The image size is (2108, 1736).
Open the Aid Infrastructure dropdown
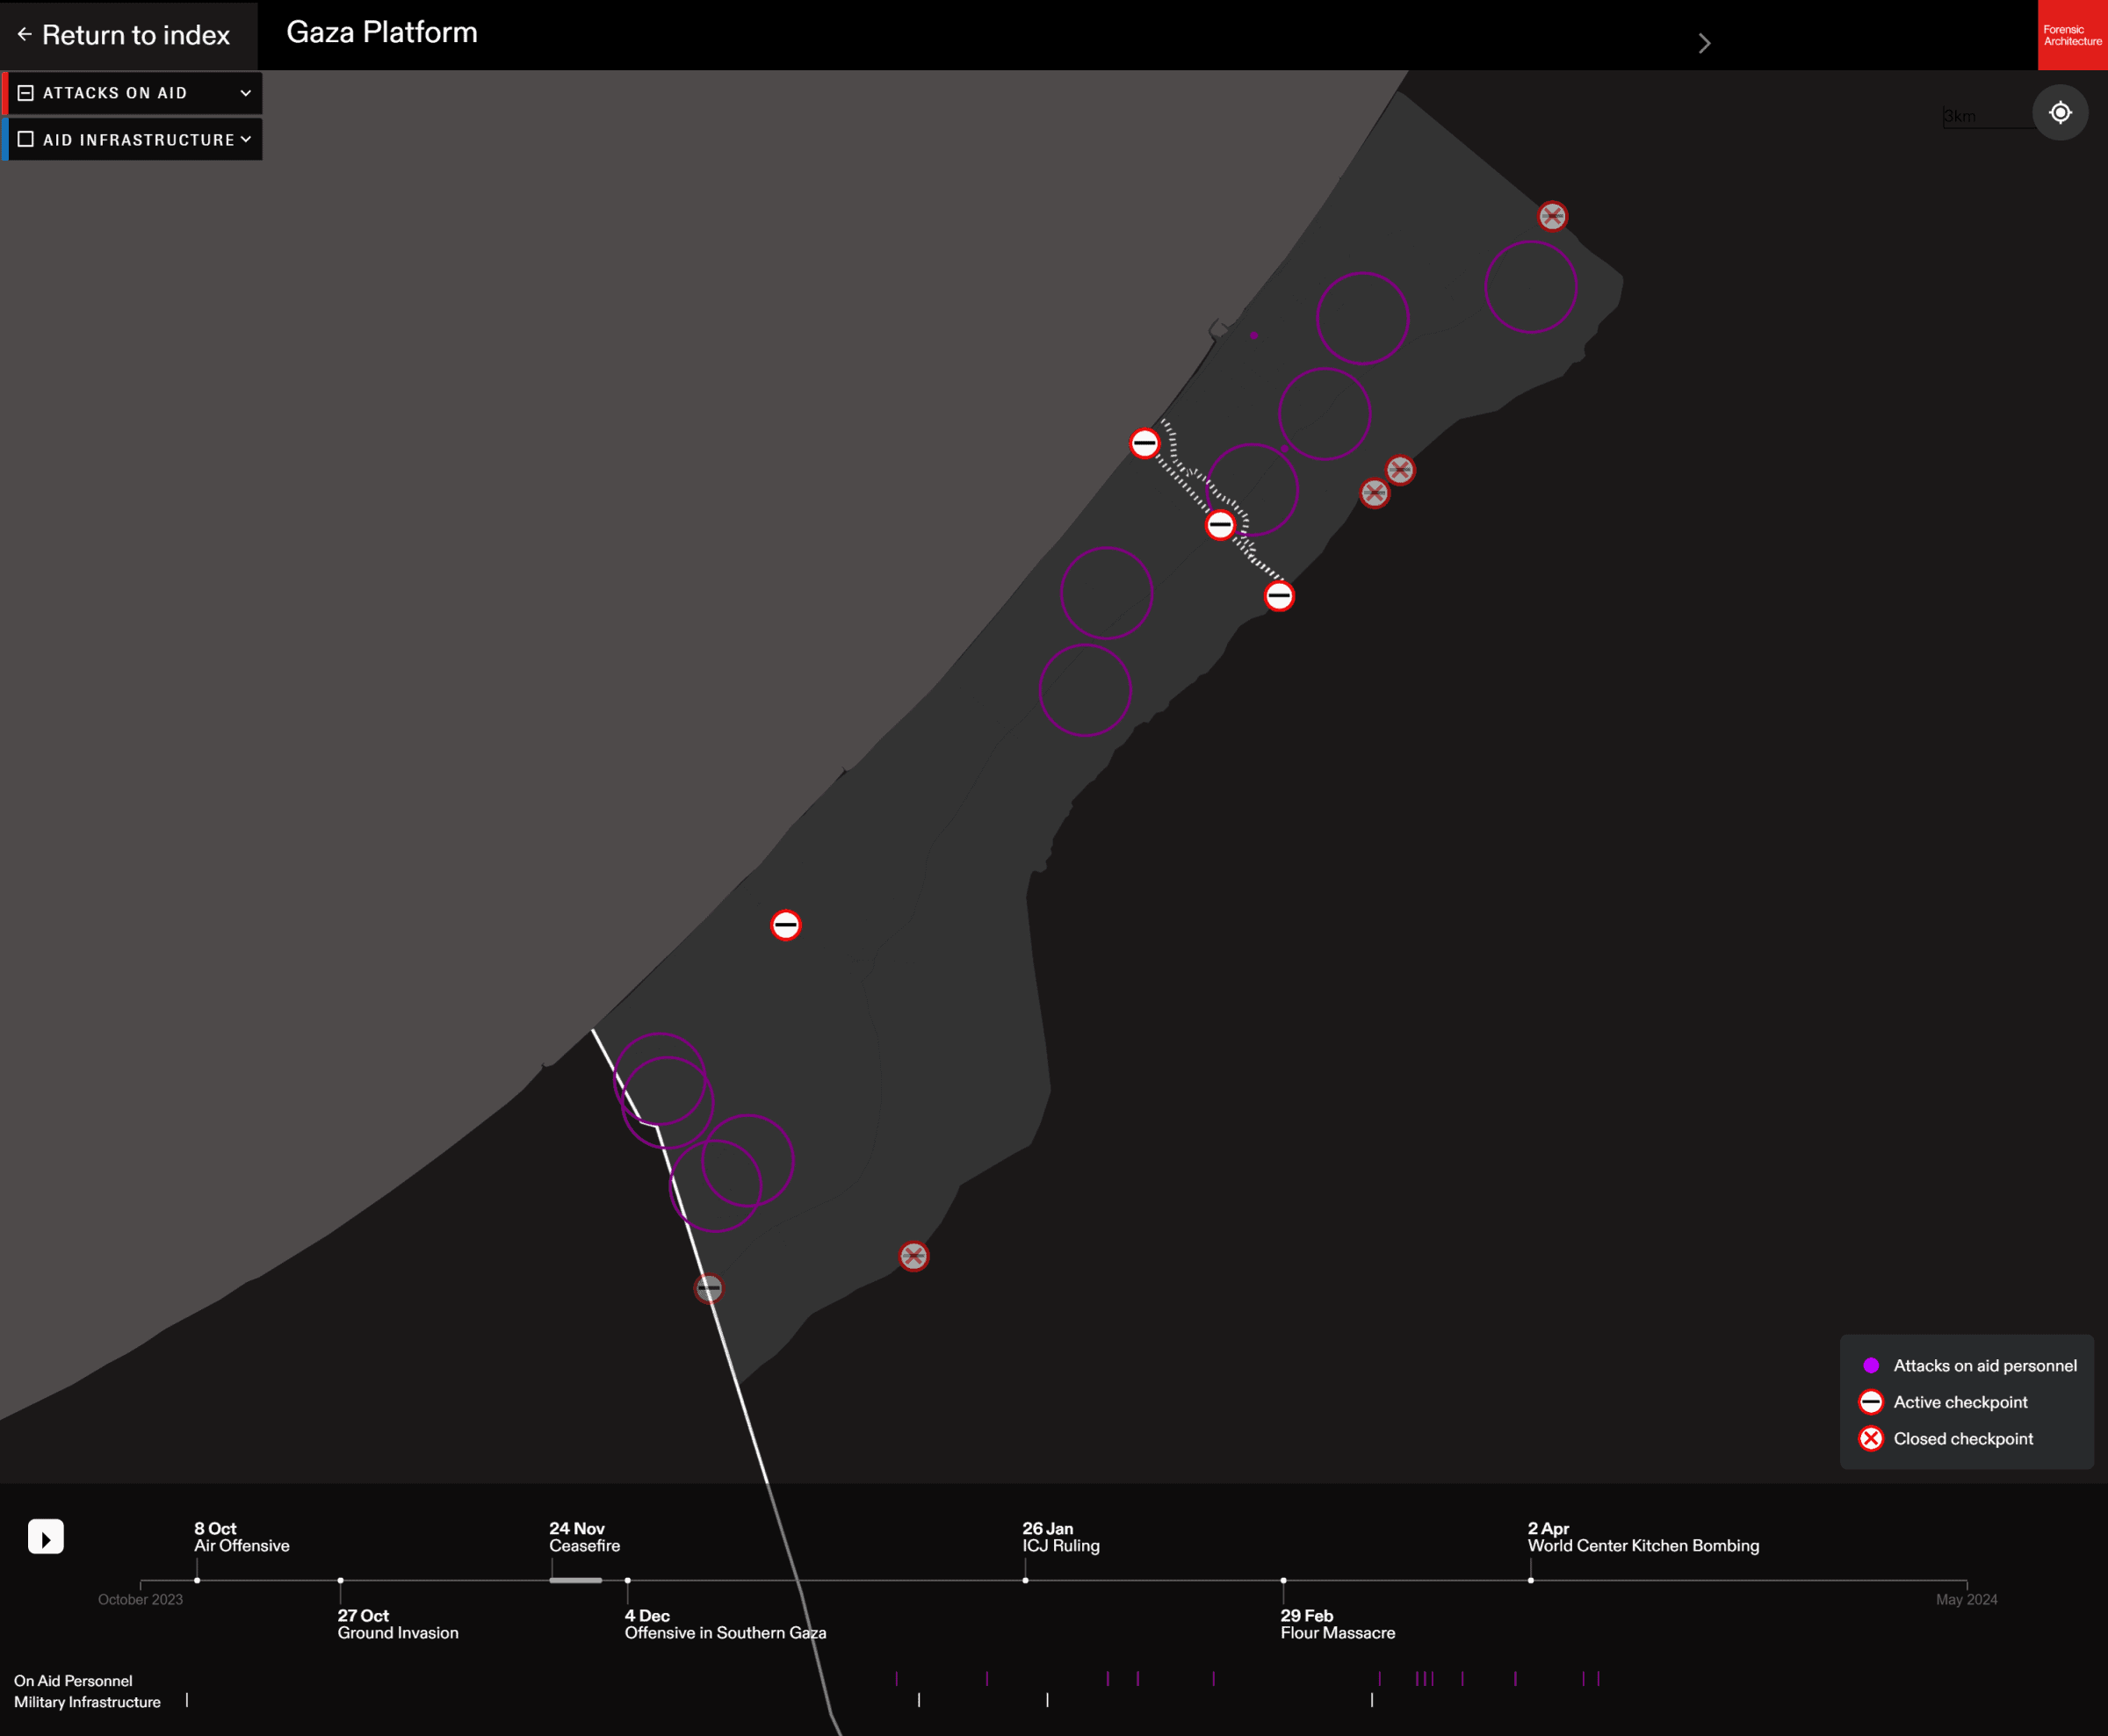click(246, 139)
